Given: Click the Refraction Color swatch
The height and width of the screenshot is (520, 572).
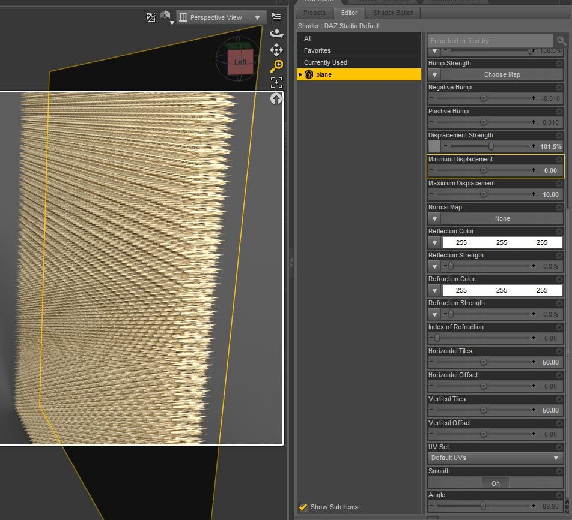Looking at the screenshot, I should (x=502, y=290).
